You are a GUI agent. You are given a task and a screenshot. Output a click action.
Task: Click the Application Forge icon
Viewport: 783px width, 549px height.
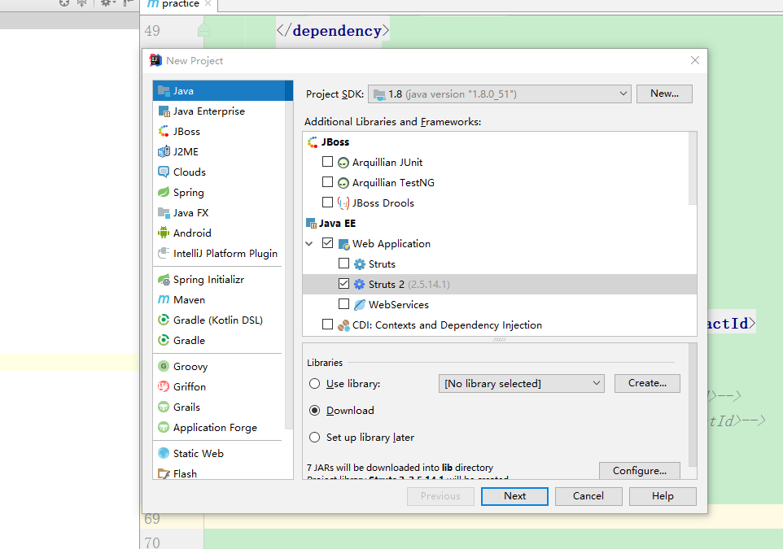[x=164, y=428]
